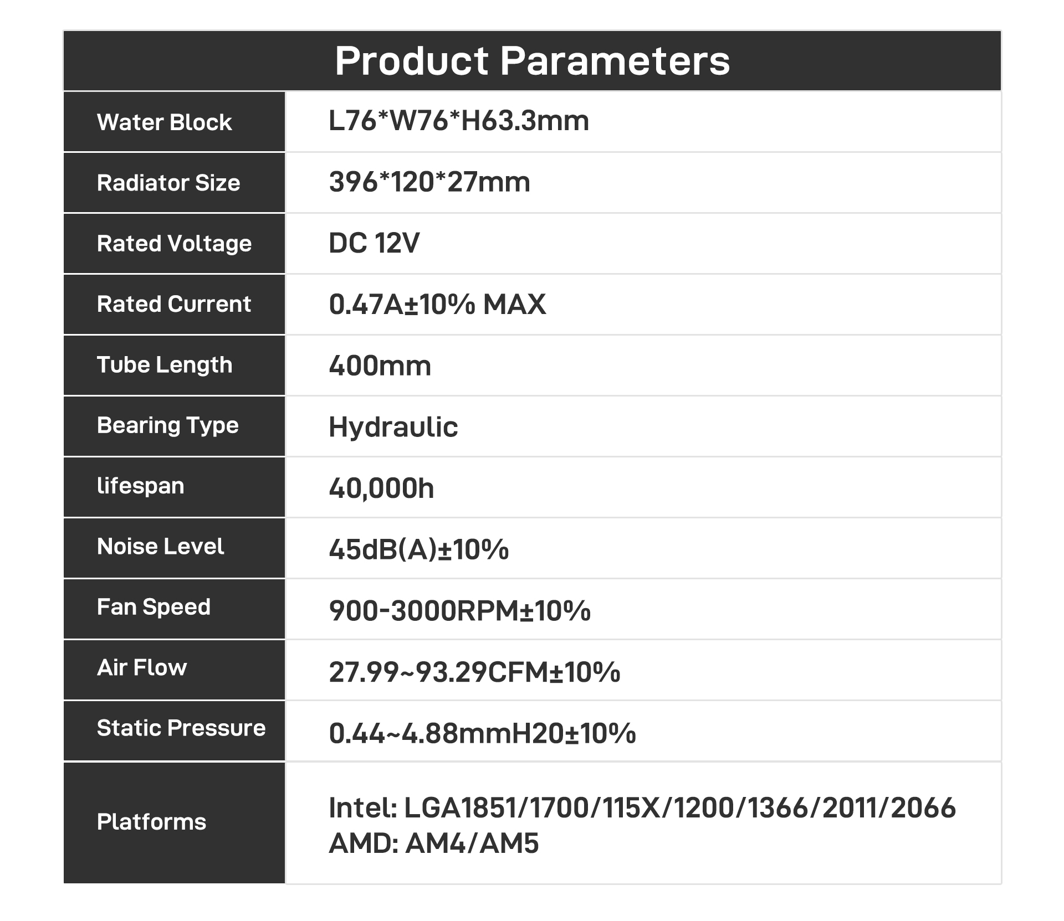This screenshot has width=1064, height=921.
Task: Select the Water Block label cell
Action: click(x=164, y=122)
